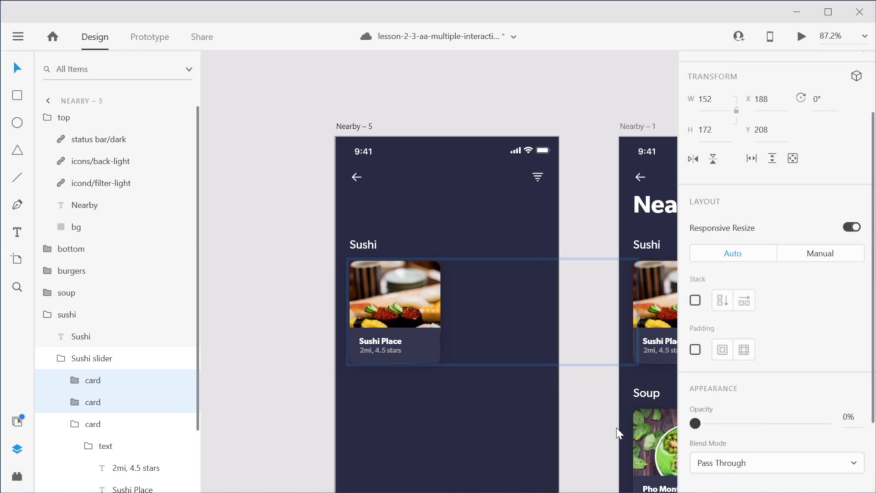The image size is (876, 493).
Task: Toggle fix height constraint icon
Action: [772, 158]
